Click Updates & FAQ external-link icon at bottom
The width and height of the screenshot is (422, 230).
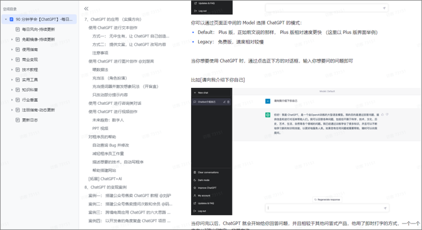tap(195, 204)
